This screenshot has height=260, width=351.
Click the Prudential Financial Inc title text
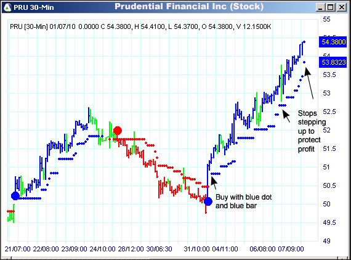click(x=189, y=7)
